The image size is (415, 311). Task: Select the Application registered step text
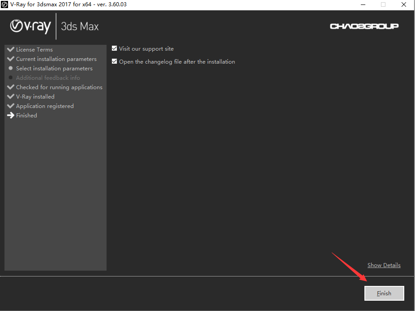pos(45,106)
